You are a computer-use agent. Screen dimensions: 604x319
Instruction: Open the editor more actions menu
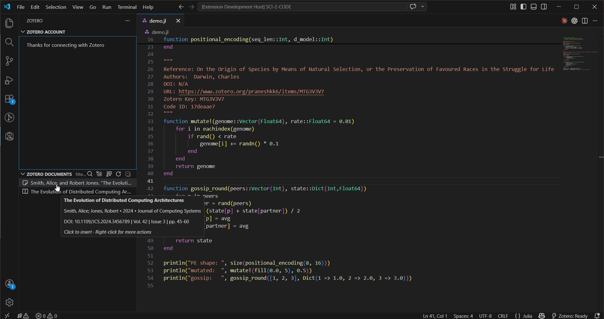point(595,21)
